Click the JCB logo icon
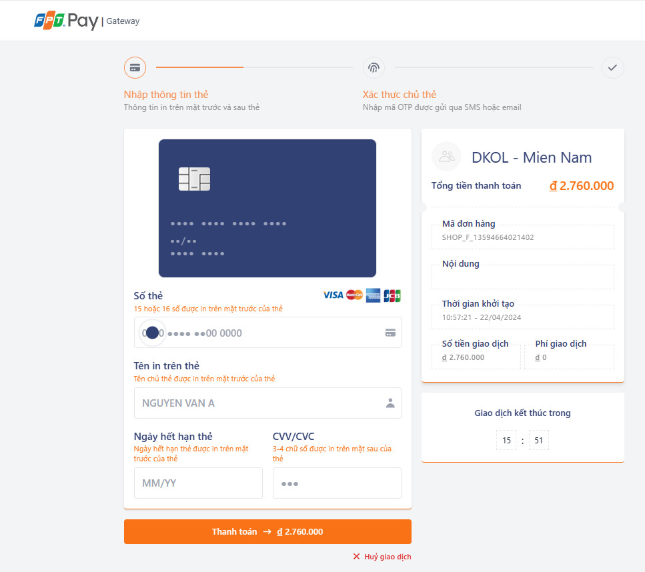645x572 pixels. click(x=392, y=295)
